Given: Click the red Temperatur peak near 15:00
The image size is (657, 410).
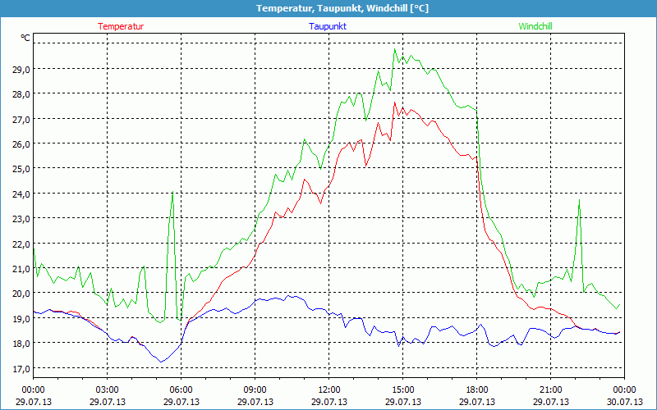Looking at the screenshot, I should [x=395, y=102].
